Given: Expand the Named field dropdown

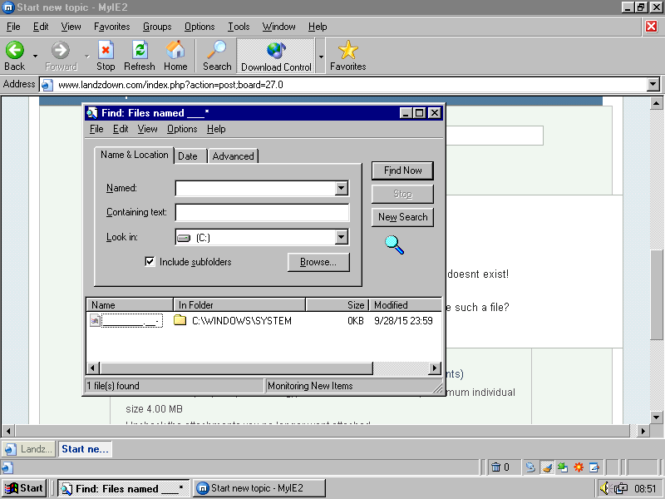Looking at the screenshot, I should click(x=341, y=189).
